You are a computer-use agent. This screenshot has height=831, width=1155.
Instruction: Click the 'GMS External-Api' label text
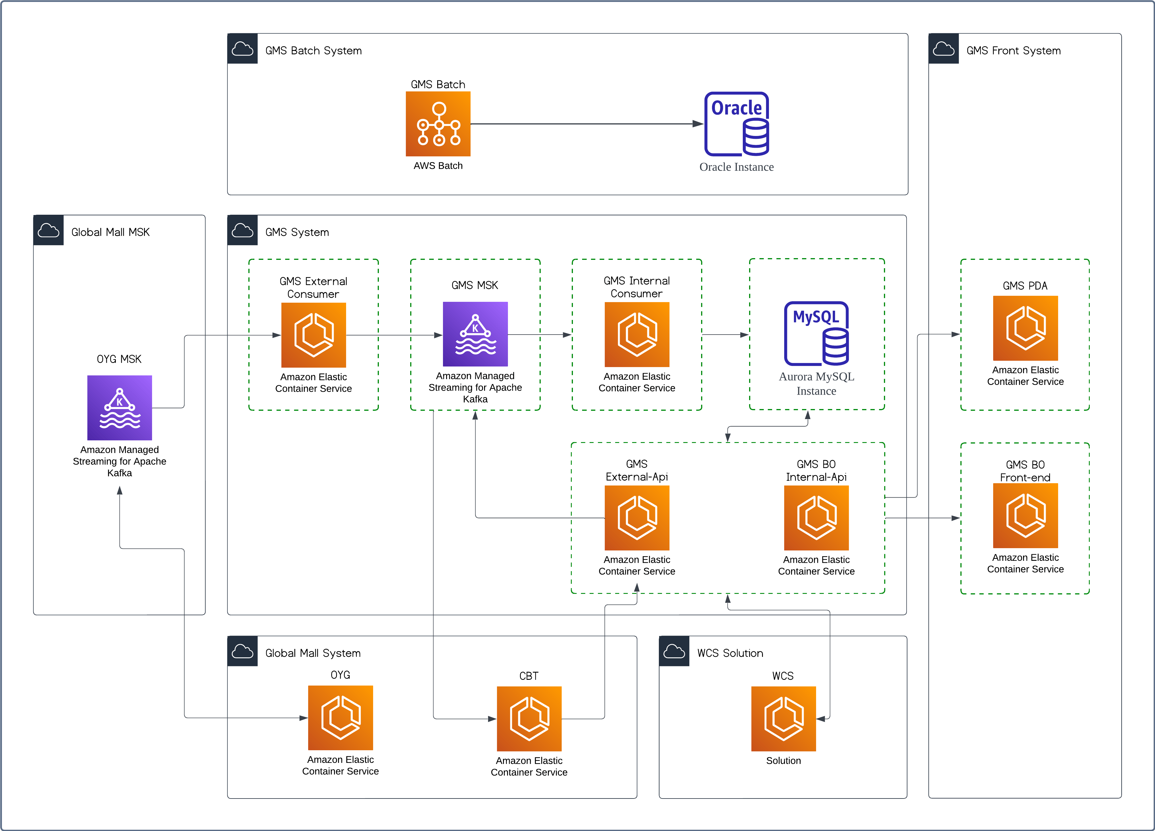tap(637, 471)
